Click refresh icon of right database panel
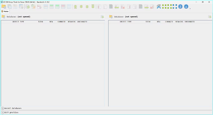This screenshot has width=213, height=115. tap(210, 17)
